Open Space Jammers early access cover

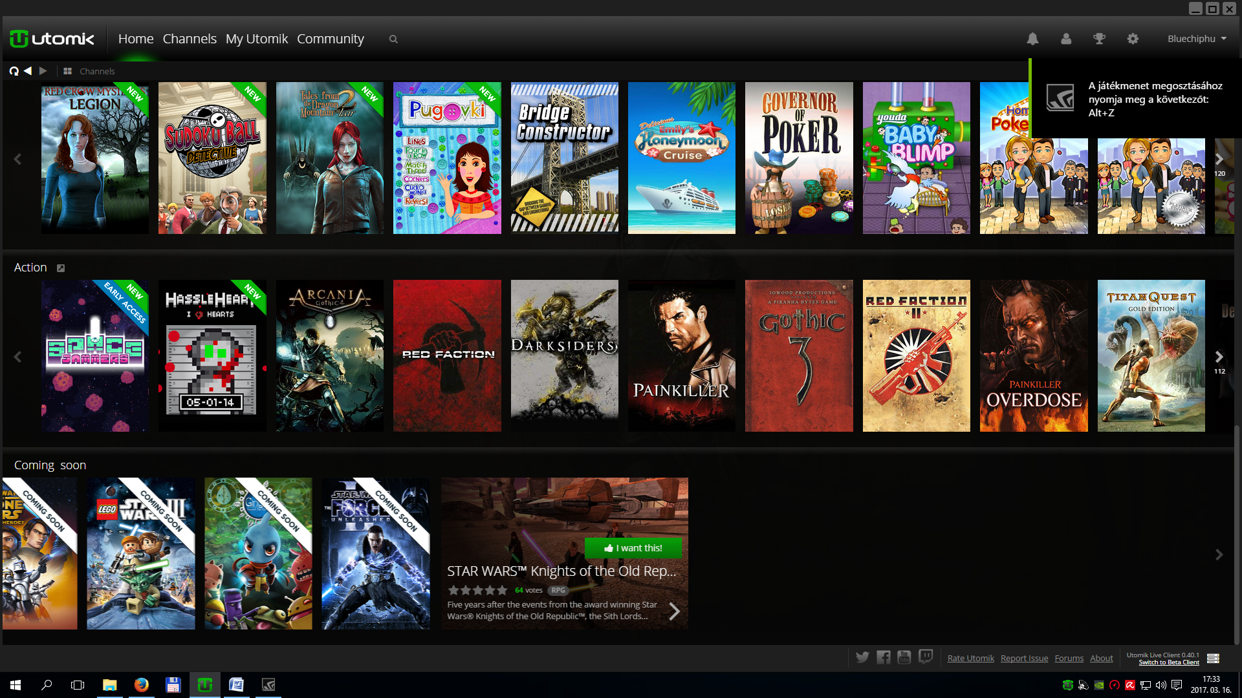point(95,355)
